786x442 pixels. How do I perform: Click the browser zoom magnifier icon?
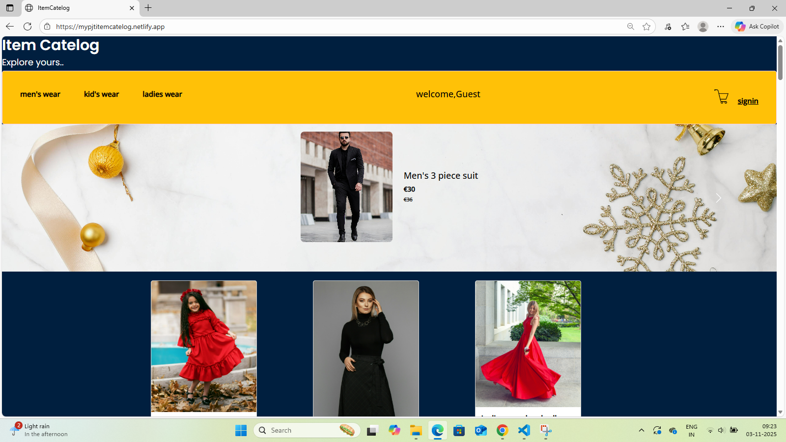(630, 27)
